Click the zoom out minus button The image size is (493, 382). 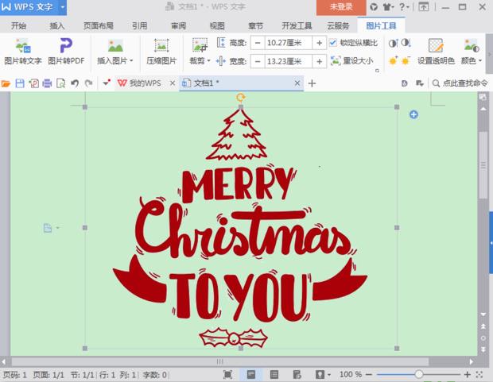point(369,374)
